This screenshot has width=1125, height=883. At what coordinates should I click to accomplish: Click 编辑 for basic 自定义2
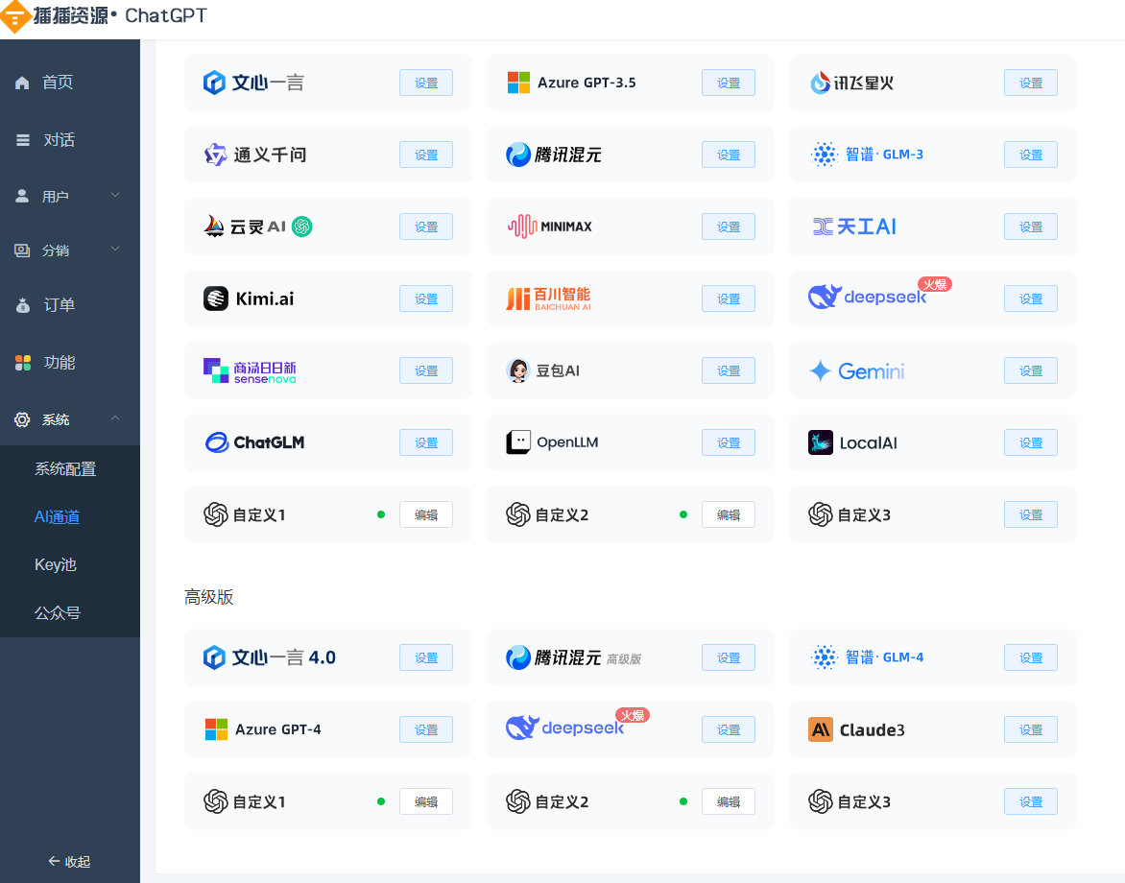click(x=729, y=514)
